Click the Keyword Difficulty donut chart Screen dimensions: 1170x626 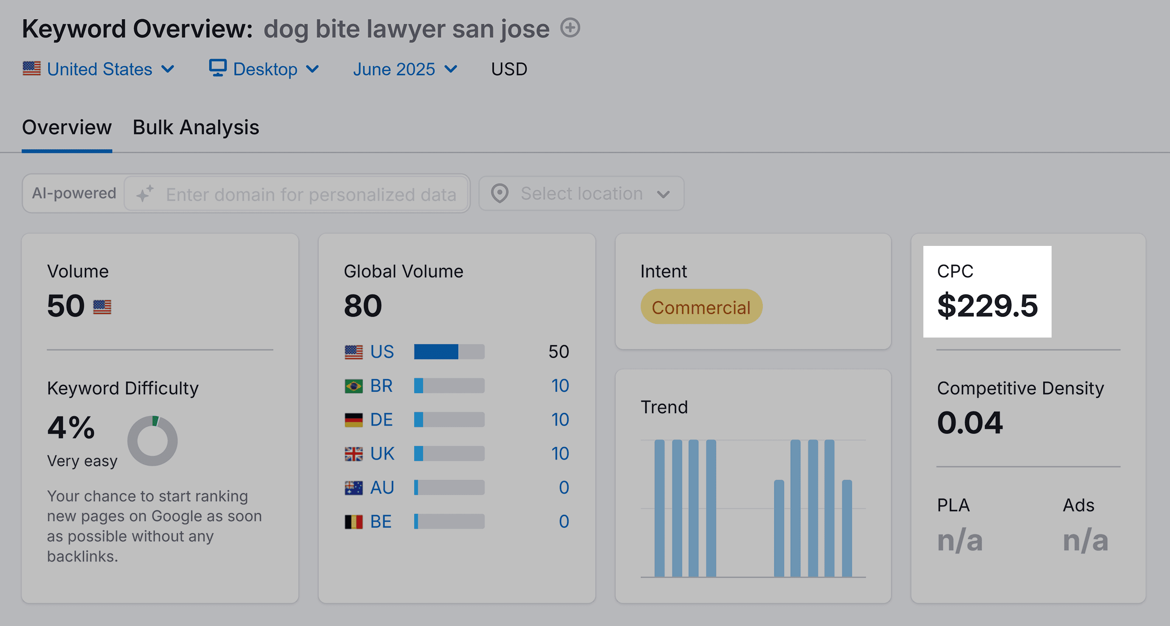[153, 440]
